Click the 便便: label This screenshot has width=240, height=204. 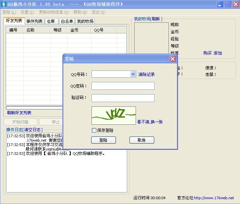[211, 68]
